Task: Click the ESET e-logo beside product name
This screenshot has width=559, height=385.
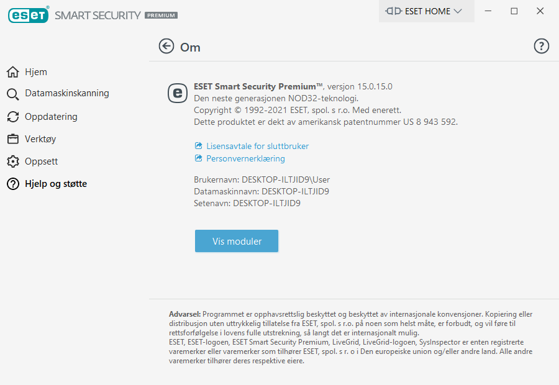Action: (x=178, y=93)
